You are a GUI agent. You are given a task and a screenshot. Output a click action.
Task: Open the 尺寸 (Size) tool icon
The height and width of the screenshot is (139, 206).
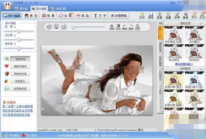[x=194, y=16]
